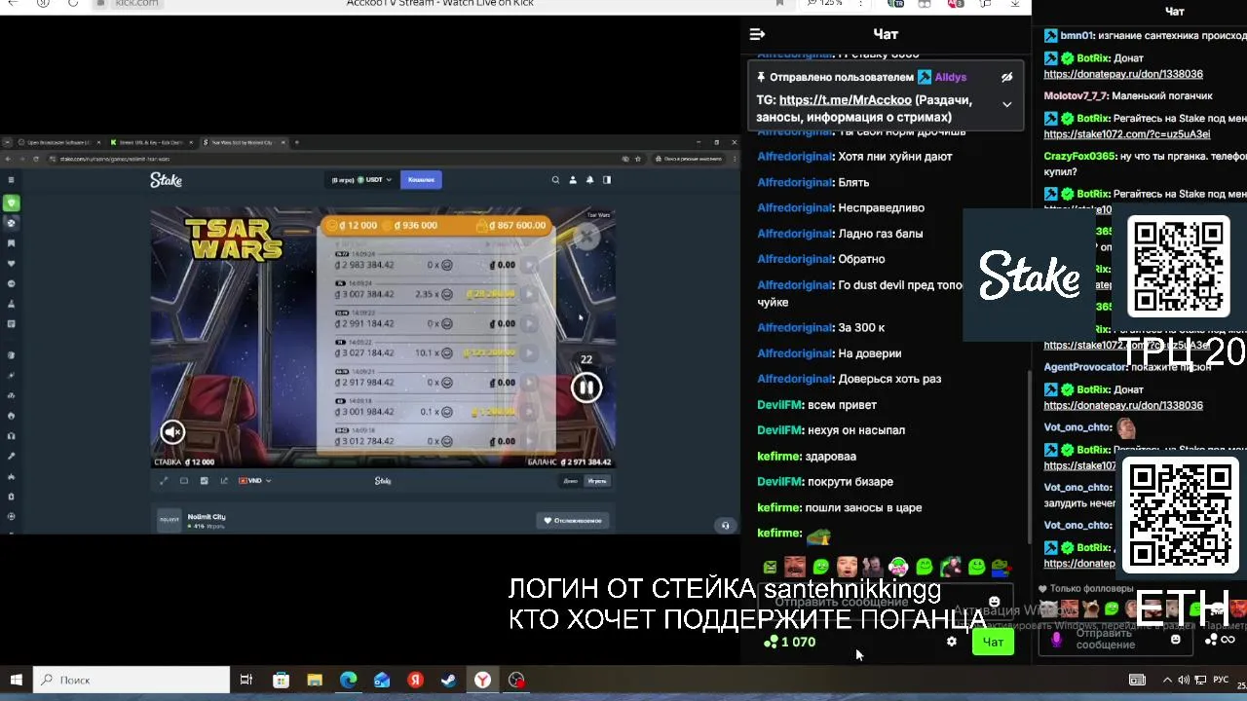Switch to the Stream URL & Key Kick tab

coord(151,142)
